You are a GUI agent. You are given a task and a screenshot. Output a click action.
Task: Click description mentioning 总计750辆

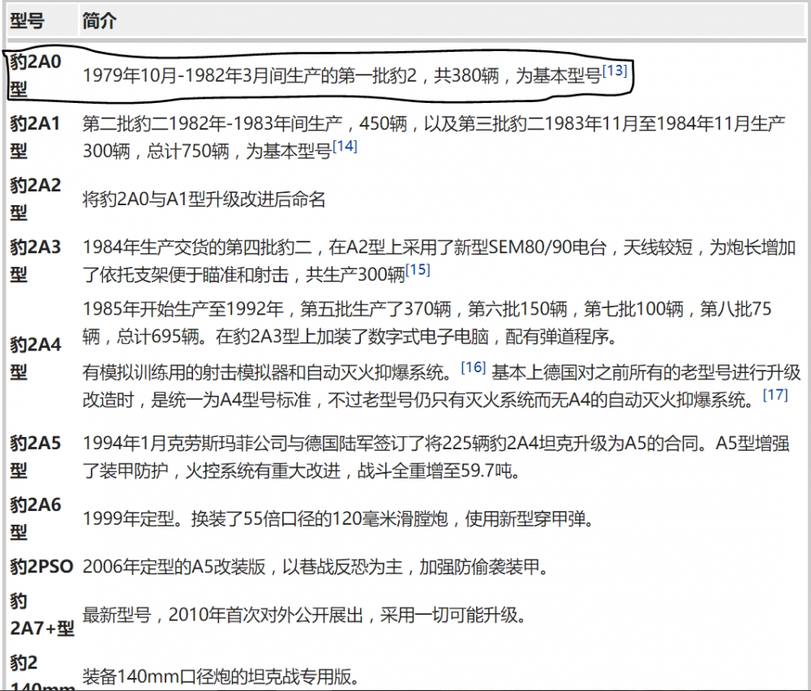click(x=434, y=137)
